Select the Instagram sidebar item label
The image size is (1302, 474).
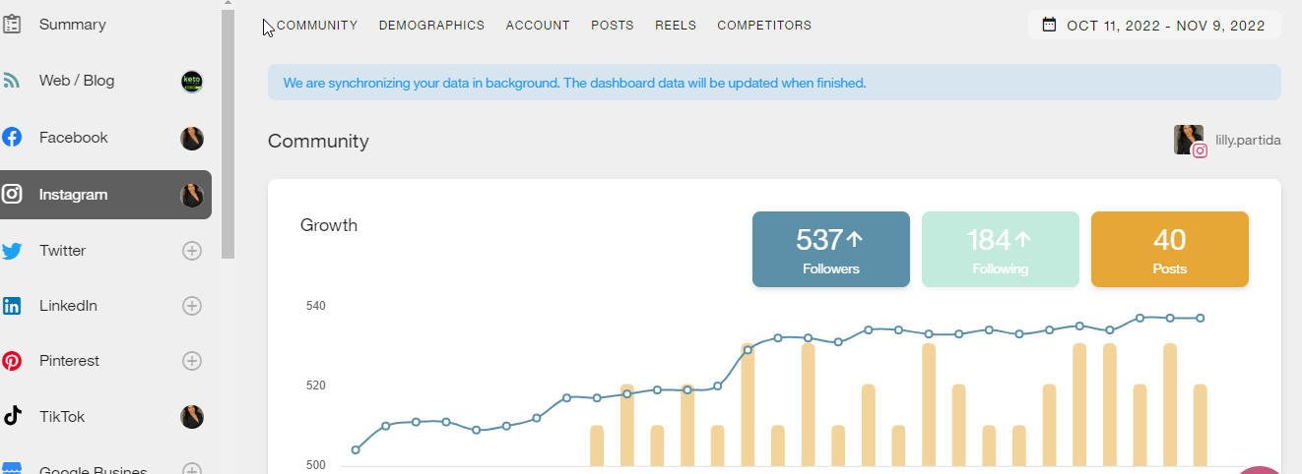click(x=73, y=195)
